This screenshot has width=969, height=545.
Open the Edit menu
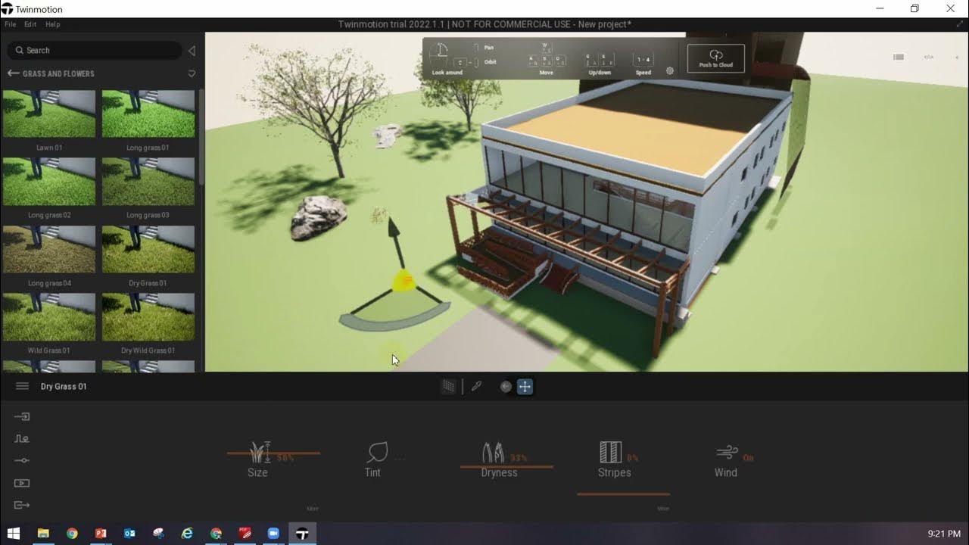pos(30,24)
